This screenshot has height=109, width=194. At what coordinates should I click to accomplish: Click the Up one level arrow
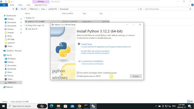click(x=13, y=9)
